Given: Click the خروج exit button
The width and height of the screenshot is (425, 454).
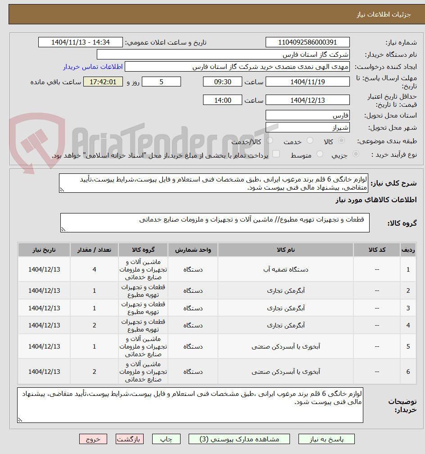Looking at the screenshot, I should pyautogui.click(x=93, y=439).
